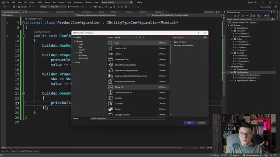Click the editor horizontal scrollbar

point(98,148)
